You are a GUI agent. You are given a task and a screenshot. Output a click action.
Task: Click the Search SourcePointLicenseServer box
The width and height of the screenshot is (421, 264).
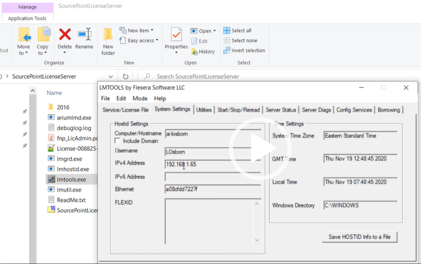[279, 77]
